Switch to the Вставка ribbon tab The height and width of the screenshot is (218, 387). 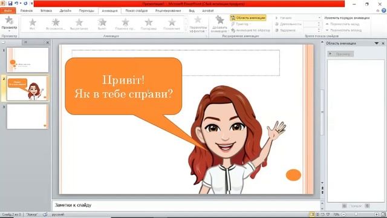46,11
